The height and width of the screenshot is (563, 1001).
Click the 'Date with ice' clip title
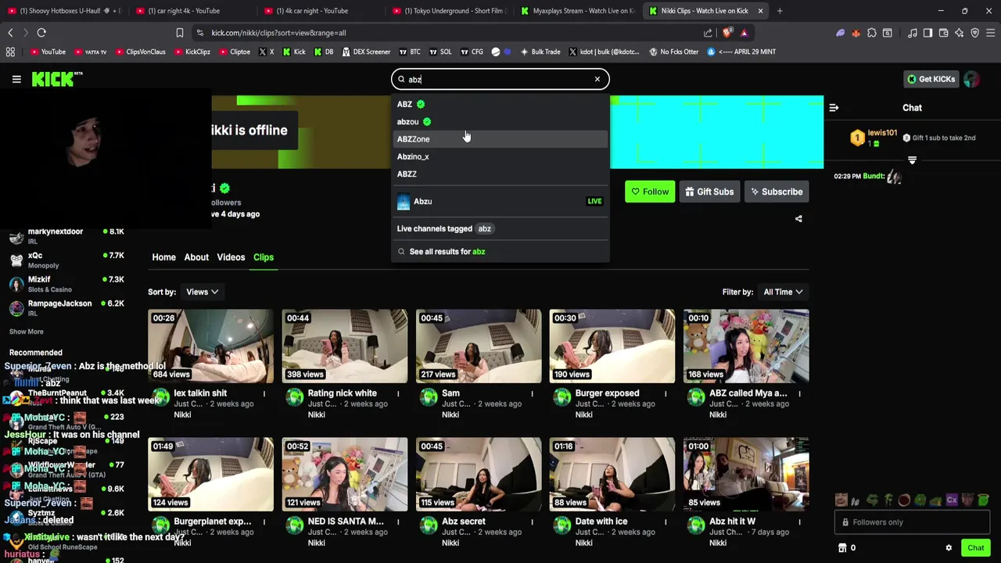[601, 522]
